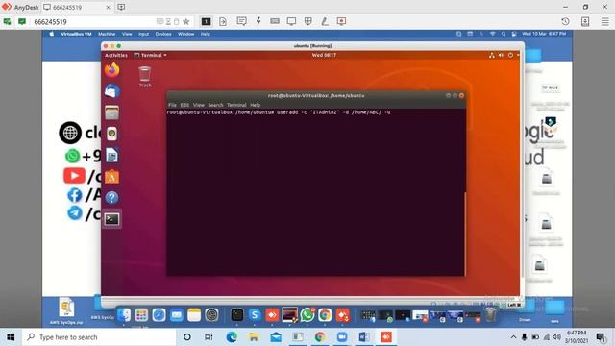The image size is (615, 346).
Task: Open WhatsApp from the Mac dock
Action: [307, 314]
